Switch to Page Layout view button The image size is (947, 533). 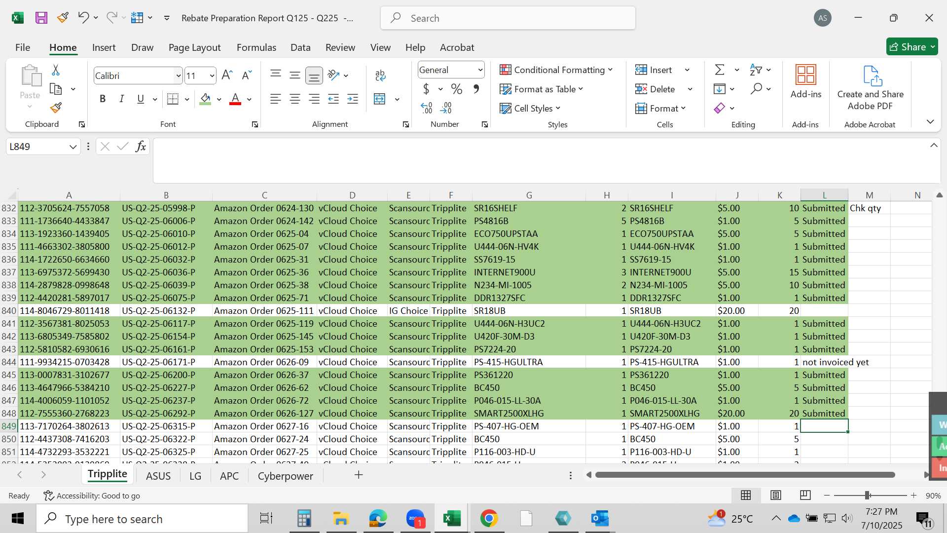776,495
